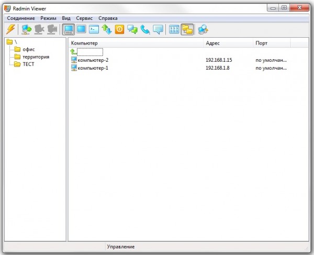314x255 pixels.
Task: Select Shutdown mode orange power icon
Action: click(x=119, y=29)
